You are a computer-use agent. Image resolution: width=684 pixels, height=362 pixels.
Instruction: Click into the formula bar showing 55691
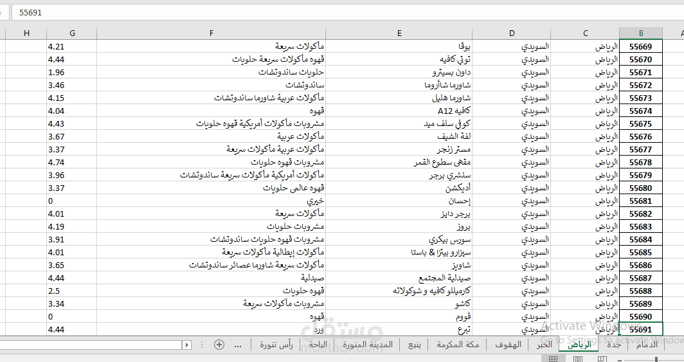348,13
